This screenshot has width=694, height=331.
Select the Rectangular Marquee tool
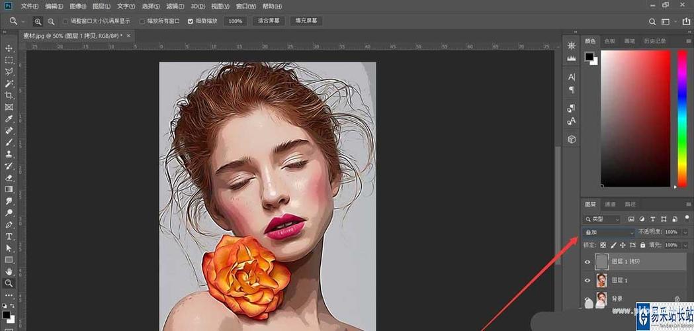[9, 60]
